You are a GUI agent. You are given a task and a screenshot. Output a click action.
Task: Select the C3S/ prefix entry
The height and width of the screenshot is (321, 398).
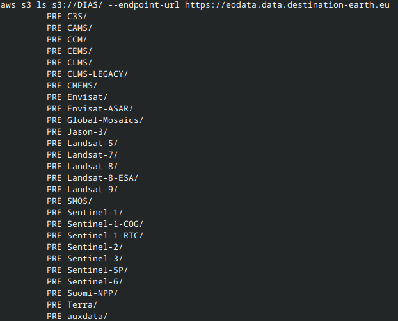(77, 17)
